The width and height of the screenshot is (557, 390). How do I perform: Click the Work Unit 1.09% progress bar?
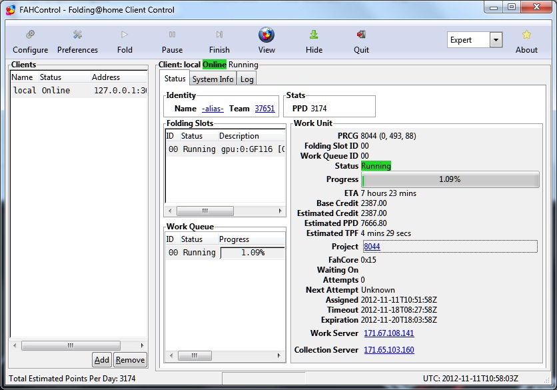[450, 179]
